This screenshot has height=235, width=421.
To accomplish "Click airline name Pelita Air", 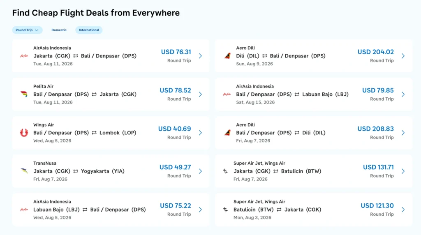I will 43,86.
